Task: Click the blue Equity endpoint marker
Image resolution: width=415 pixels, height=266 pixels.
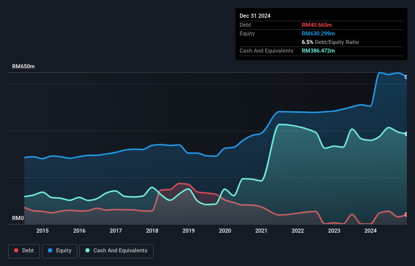Action: click(406, 77)
